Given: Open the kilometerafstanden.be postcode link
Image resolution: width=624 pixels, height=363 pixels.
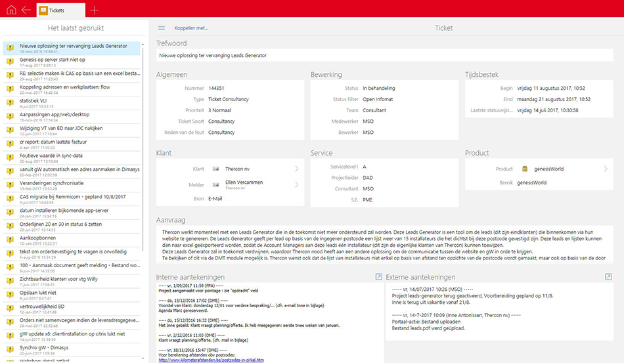Looking at the screenshot, I should coord(211,360).
